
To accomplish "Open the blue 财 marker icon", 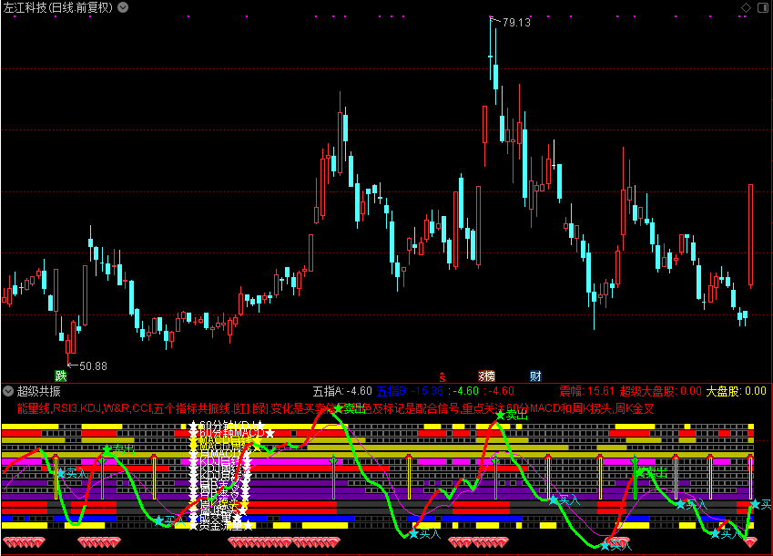I will (x=536, y=376).
